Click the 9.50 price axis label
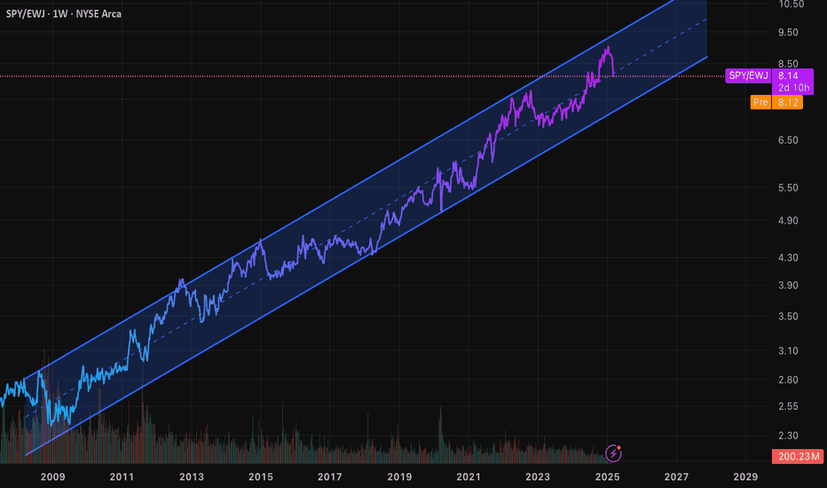This screenshot has width=827, height=488. point(788,32)
